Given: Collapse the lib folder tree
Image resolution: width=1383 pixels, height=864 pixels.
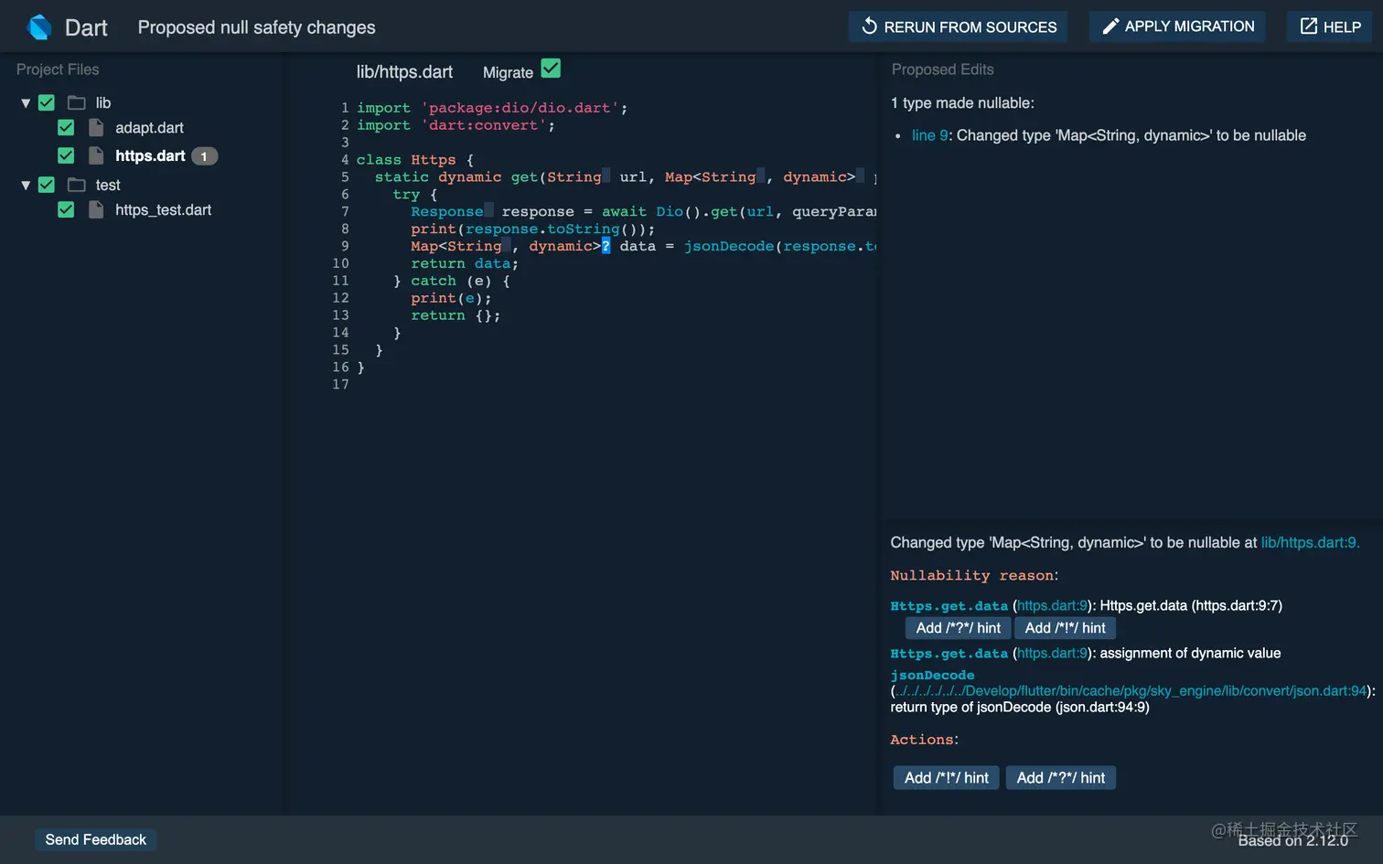Looking at the screenshot, I should coord(26,103).
